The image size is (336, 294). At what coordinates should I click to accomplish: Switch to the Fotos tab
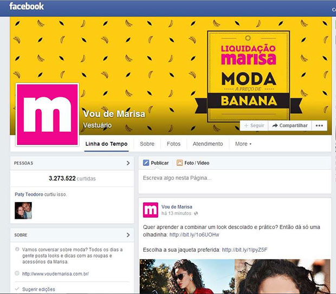point(173,144)
